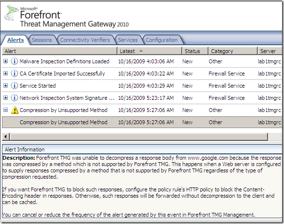Sort by the Latest column header

[150, 51]
